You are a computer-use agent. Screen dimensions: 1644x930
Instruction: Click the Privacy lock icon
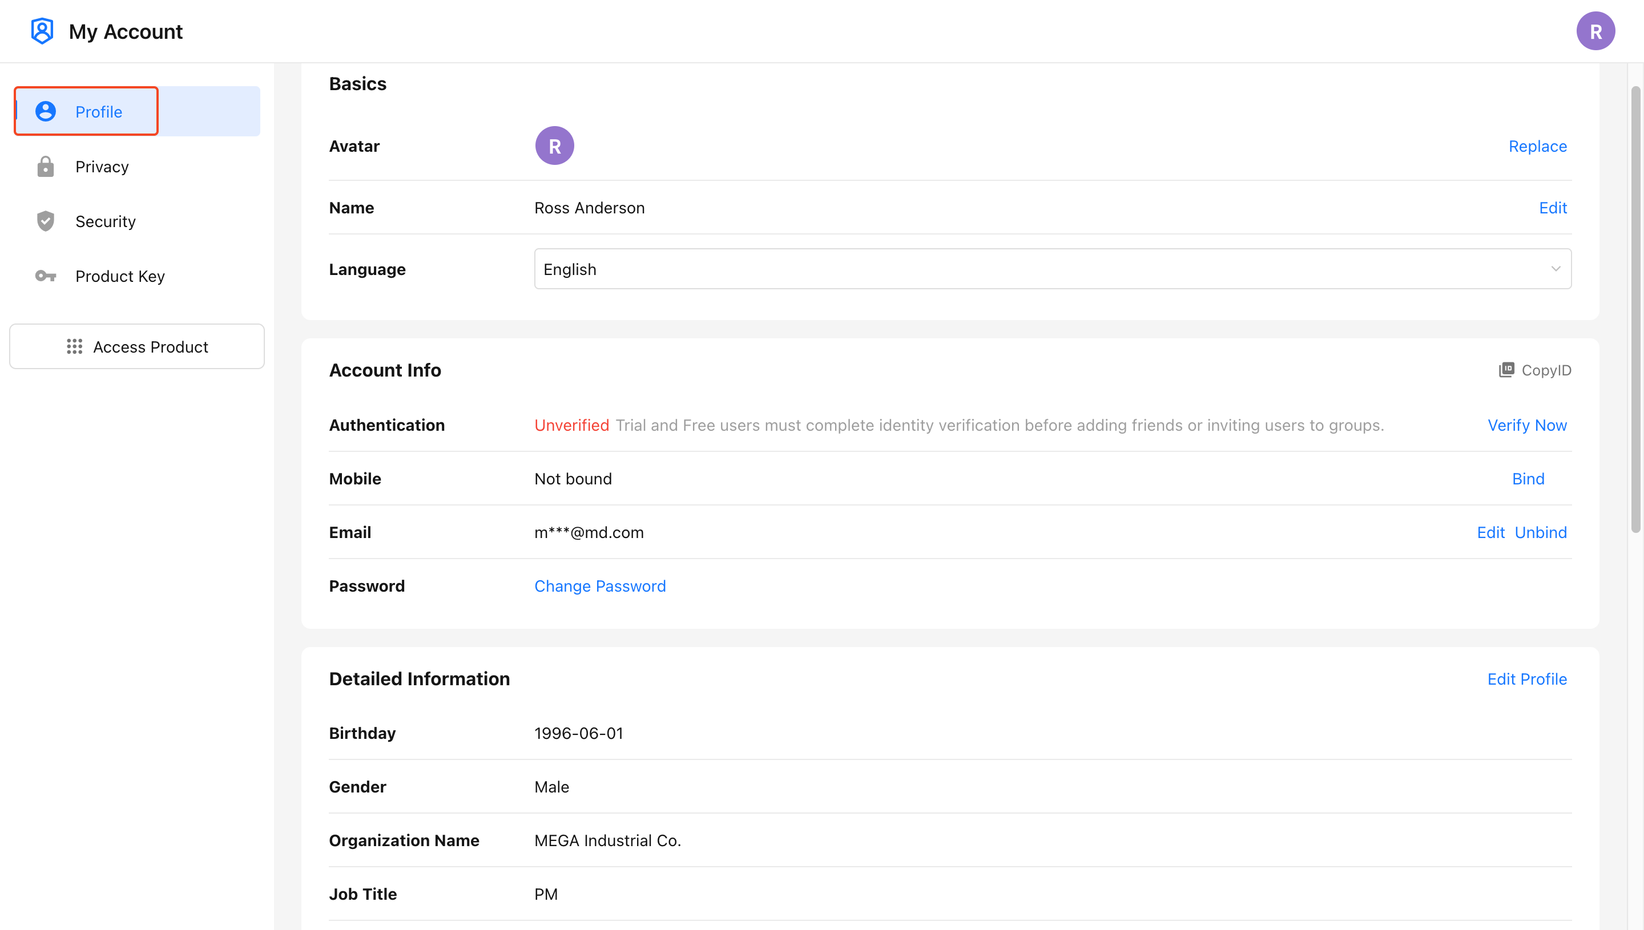[x=45, y=166]
